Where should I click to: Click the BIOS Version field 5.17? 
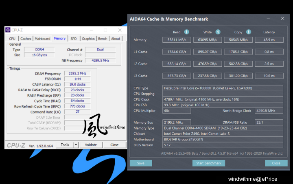223,145
